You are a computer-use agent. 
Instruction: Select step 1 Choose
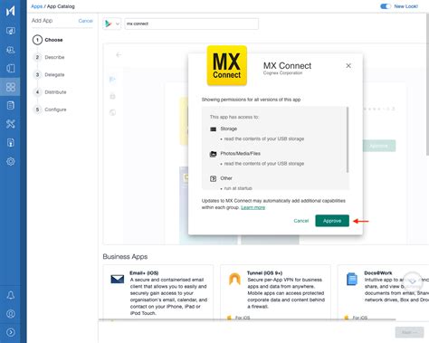(48, 40)
